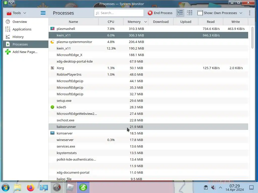Select the polkit-kde-authenticatio... process
Screen dimensions: 258x193
(148, 160)
